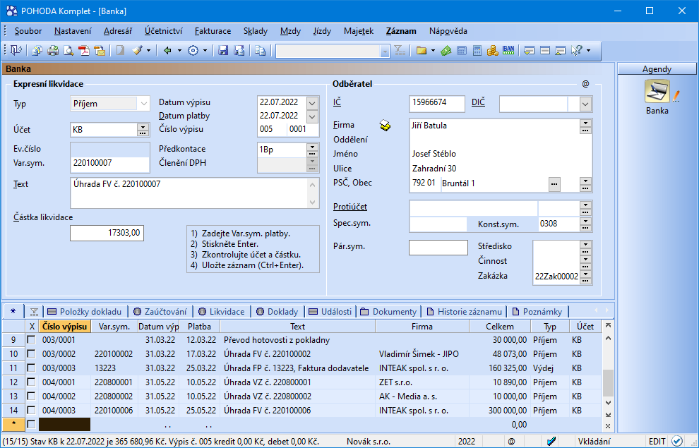Click the Text field with Úhrada FV č. 220100007
The height and width of the screenshot is (448, 699).
coord(195,193)
